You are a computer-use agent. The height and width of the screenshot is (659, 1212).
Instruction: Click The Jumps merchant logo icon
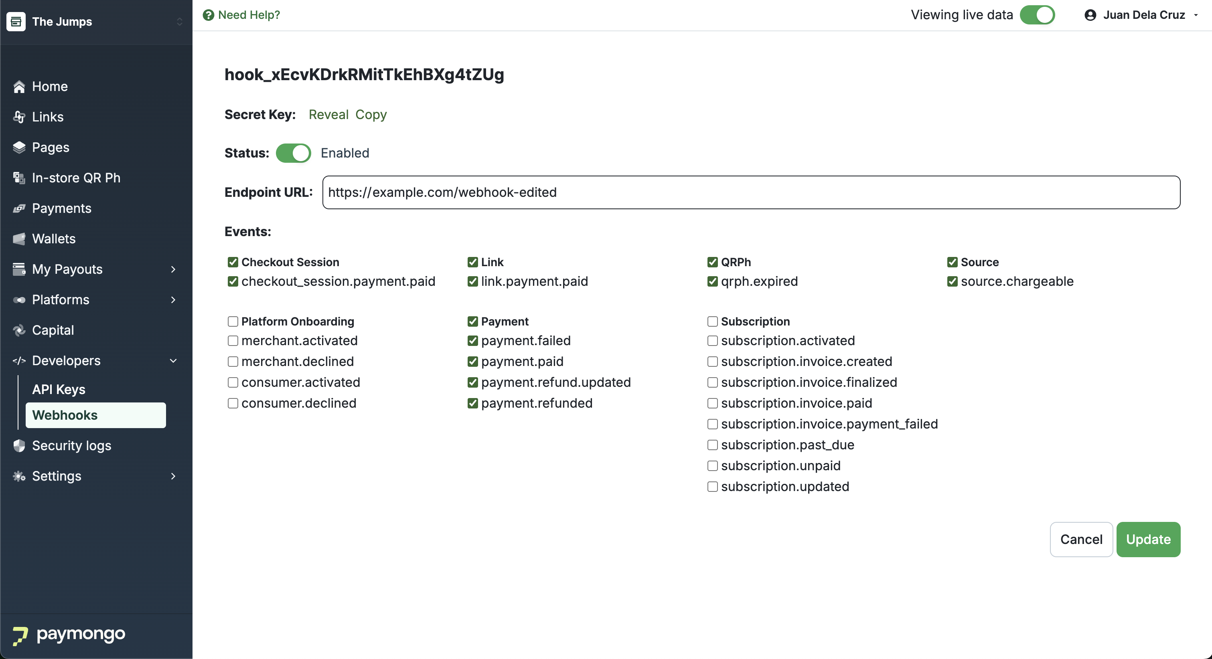tap(16, 22)
